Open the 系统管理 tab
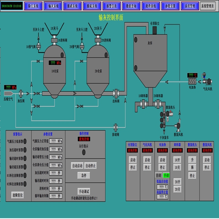This screenshot has height=219, width=219. tap(190, 6)
